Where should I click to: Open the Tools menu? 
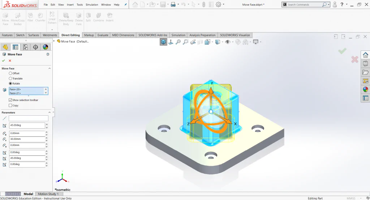80,4
